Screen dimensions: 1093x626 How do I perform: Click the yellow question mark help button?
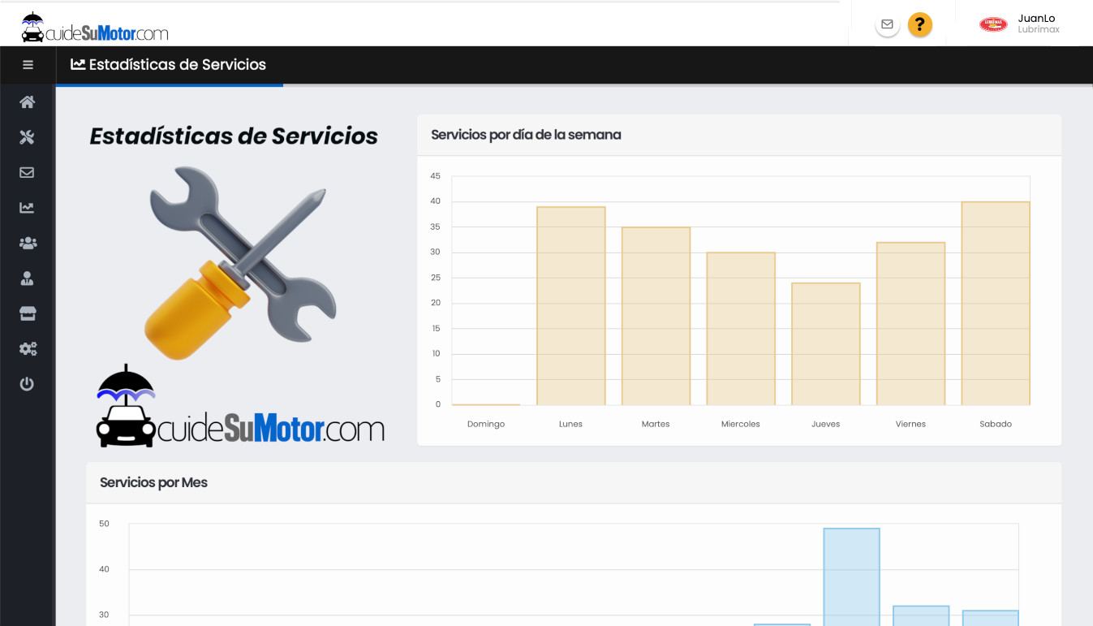pyautogui.click(x=919, y=24)
